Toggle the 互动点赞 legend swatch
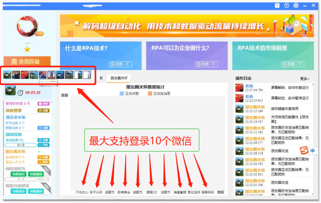This screenshot has width=321, height=203. tap(122, 94)
